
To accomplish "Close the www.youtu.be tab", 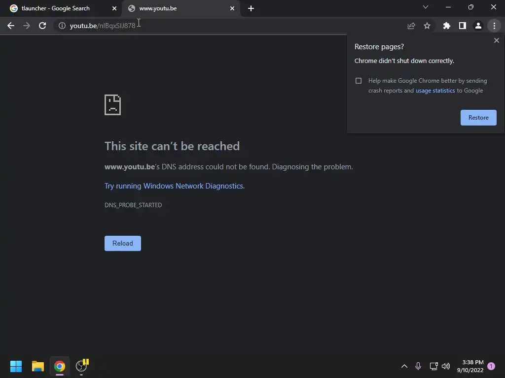I will (232, 8).
